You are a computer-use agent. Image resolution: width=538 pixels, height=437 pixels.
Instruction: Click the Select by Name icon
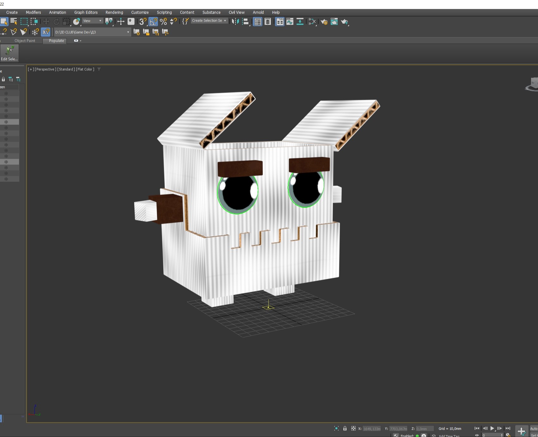coord(14,22)
